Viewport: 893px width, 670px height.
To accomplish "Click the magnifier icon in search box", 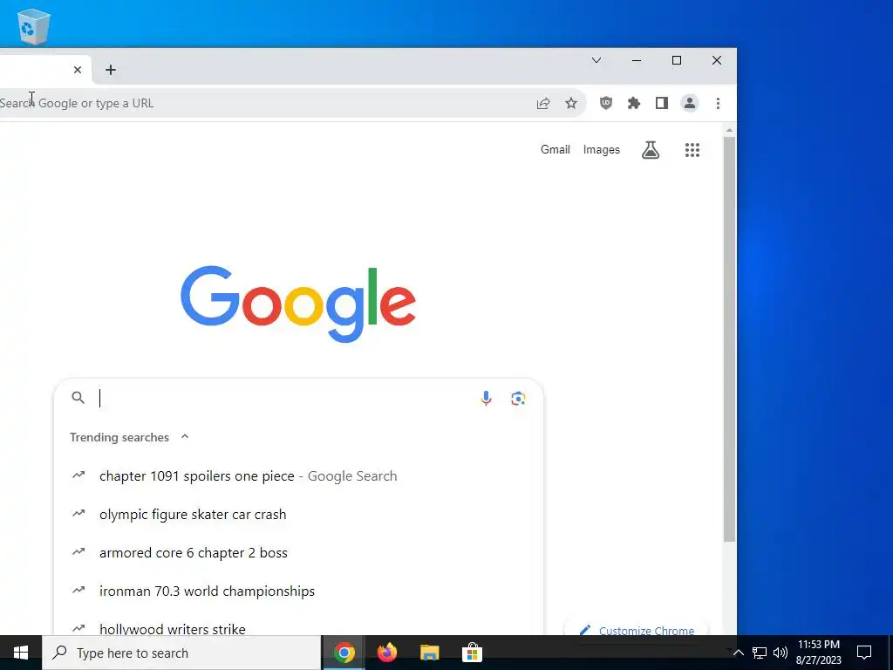I will (x=78, y=398).
